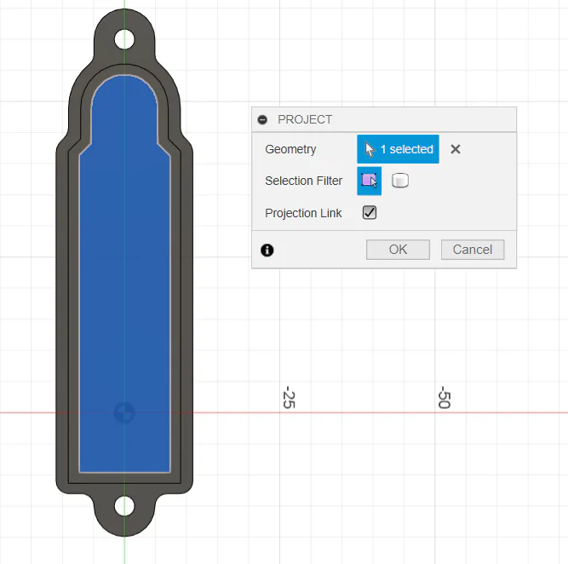Click the sketch origin point marker
The width and height of the screenshot is (568, 564).
[124, 412]
